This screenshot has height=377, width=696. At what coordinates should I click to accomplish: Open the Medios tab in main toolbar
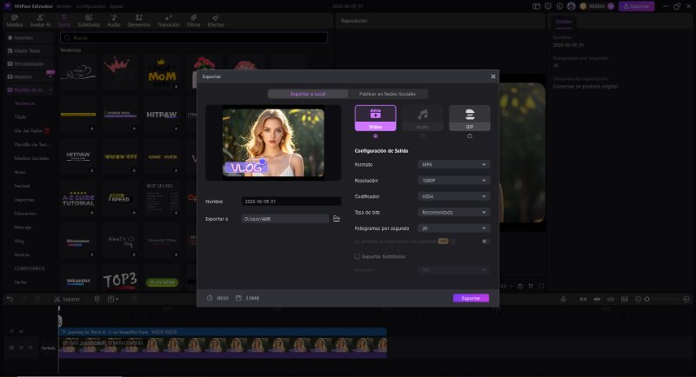point(14,21)
